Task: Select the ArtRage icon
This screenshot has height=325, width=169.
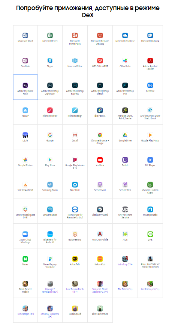Action: 125,110
